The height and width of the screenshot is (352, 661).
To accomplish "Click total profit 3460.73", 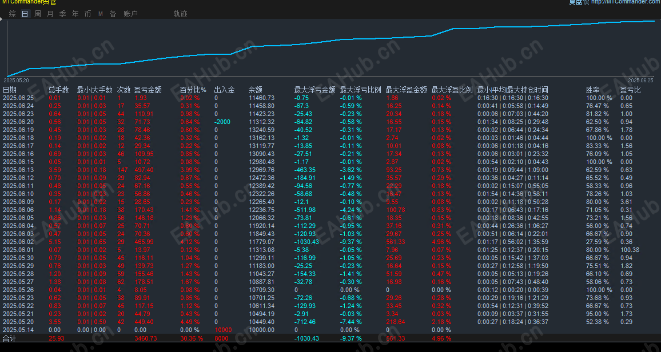I will 146,338.
